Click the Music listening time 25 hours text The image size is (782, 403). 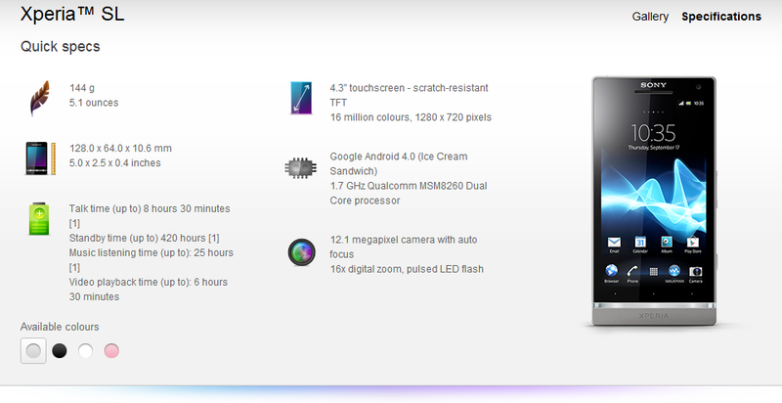coord(152,260)
